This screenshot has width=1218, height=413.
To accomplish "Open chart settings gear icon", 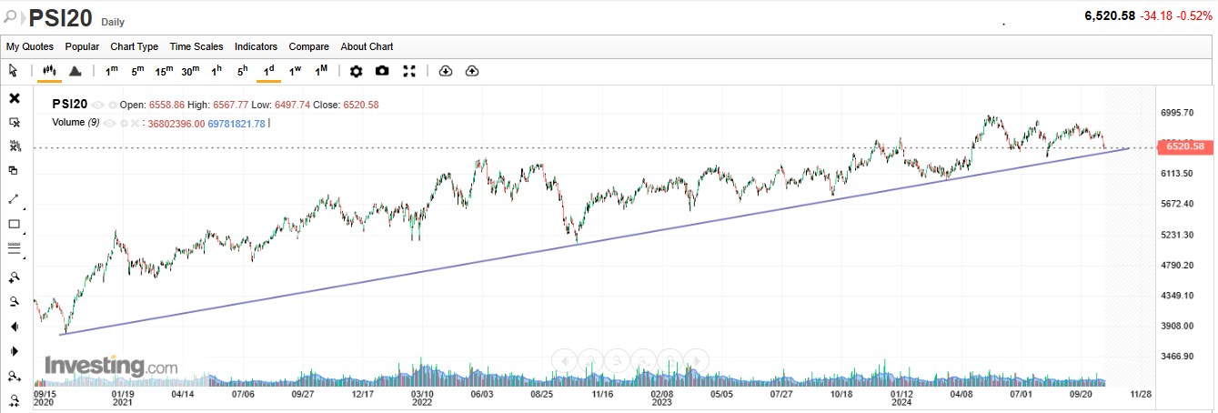I will point(356,71).
